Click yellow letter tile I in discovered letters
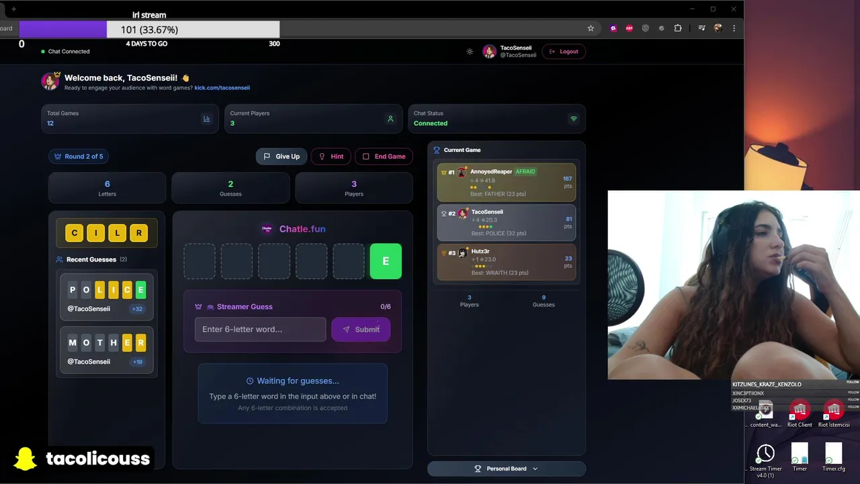Viewport: 860px width, 484px height. tap(95, 233)
